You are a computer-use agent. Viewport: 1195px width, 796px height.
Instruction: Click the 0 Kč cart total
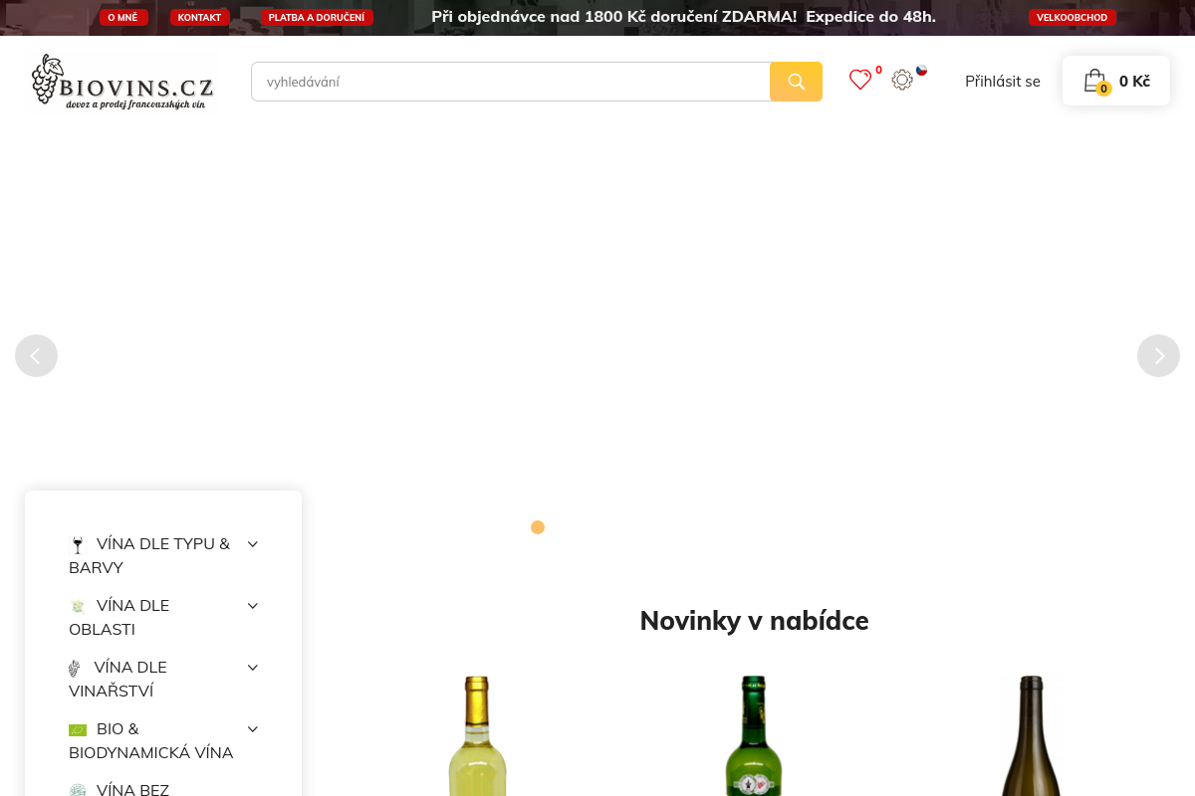(1134, 82)
